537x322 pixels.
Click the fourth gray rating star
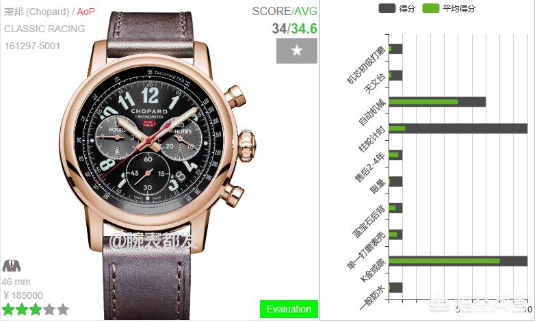point(49,309)
